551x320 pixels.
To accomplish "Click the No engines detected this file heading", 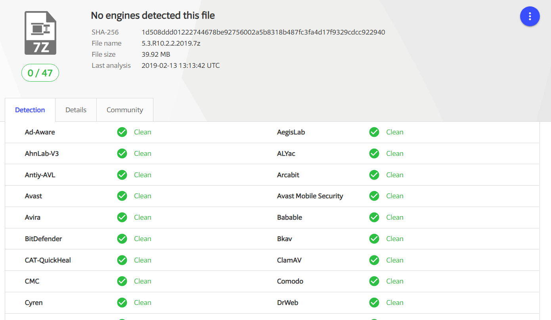I will (153, 15).
